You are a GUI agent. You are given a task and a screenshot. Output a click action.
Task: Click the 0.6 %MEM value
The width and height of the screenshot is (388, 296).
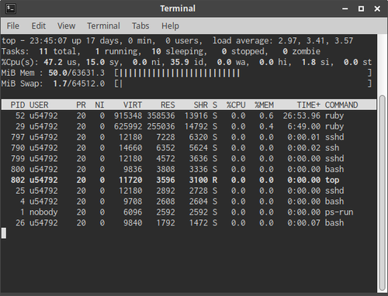click(x=266, y=115)
